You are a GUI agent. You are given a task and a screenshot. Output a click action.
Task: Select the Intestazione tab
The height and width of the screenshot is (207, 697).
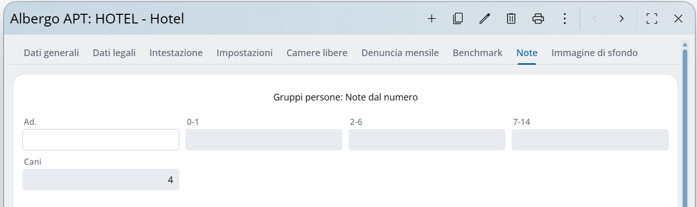tap(176, 53)
